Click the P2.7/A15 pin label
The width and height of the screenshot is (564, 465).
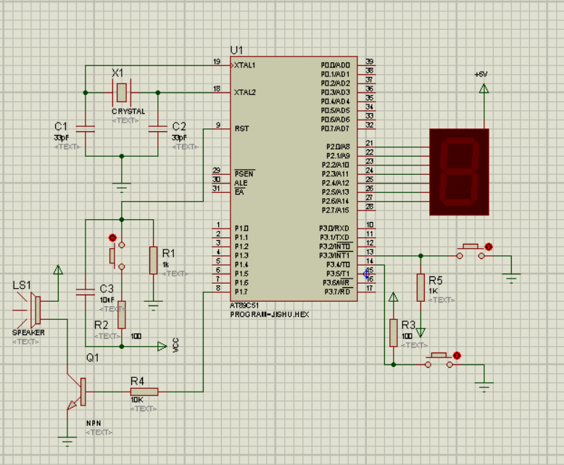(335, 210)
